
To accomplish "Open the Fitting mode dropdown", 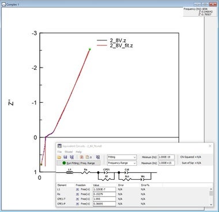I will click(x=122, y=157).
